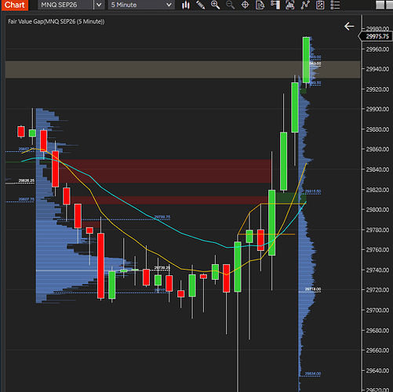Toggle the crosshair cursor tool
Image resolution: width=393 pixels, height=392 pixels.
click(245, 5)
